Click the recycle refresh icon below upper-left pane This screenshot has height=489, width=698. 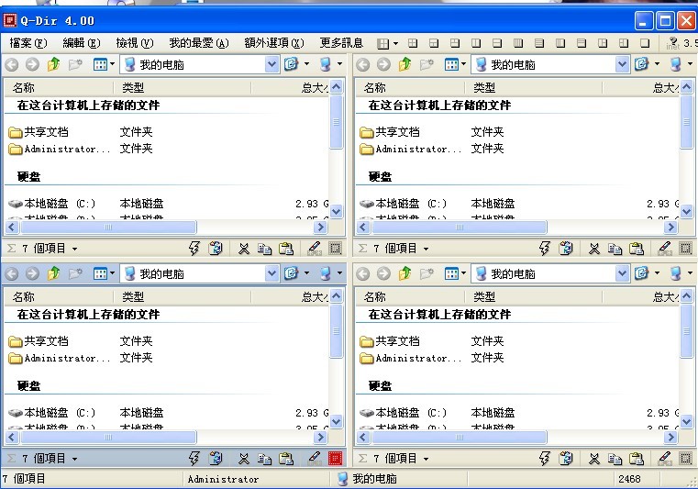coord(216,248)
